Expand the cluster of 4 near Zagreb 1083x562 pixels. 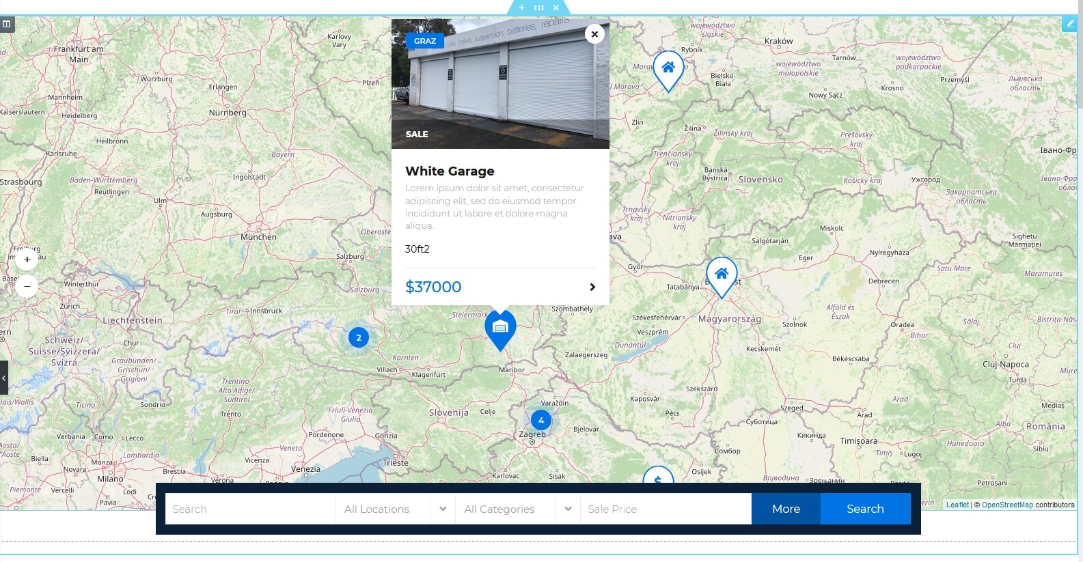pyautogui.click(x=540, y=420)
